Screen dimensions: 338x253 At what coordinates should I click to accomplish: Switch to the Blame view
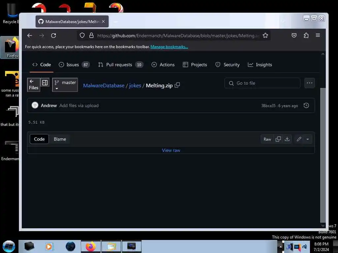[60, 139]
